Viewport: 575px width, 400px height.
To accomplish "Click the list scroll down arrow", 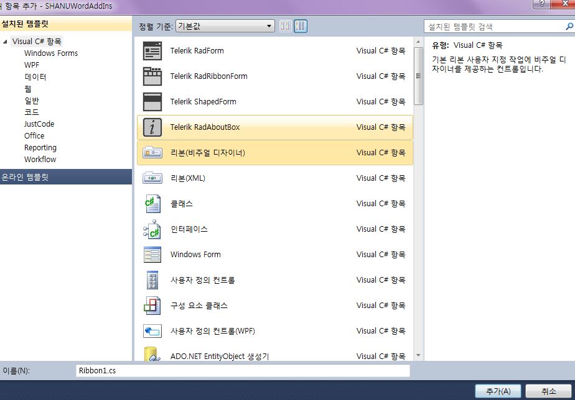I will [x=418, y=355].
